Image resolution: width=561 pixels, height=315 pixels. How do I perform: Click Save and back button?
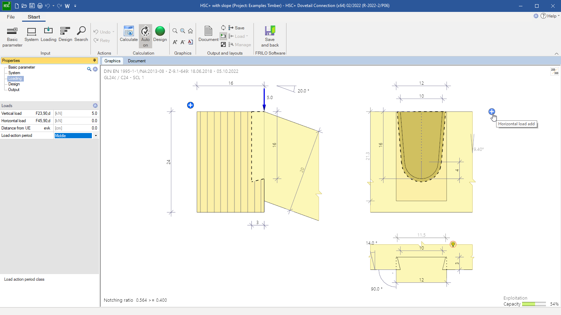tap(270, 37)
